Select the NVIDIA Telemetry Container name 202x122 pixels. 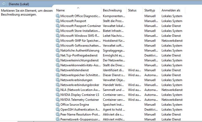80,100
